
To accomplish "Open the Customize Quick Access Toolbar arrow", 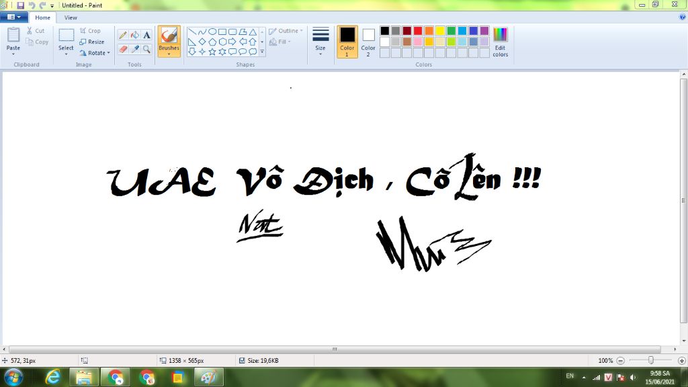I will tap(52, 5).
